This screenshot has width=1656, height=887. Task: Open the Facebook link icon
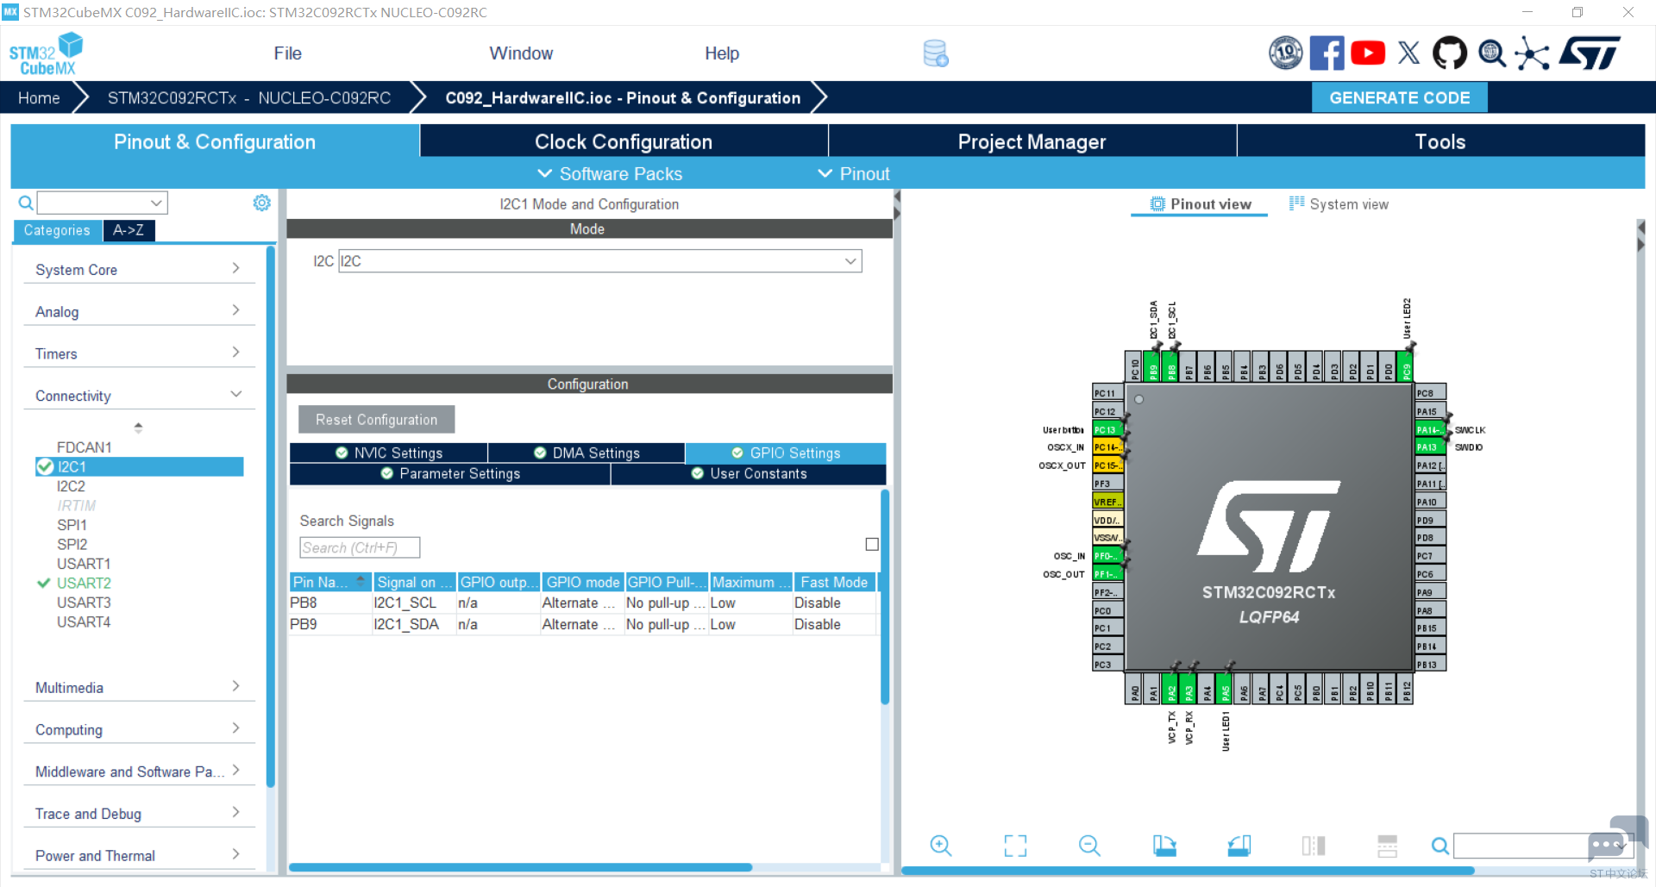point(1327,53)
